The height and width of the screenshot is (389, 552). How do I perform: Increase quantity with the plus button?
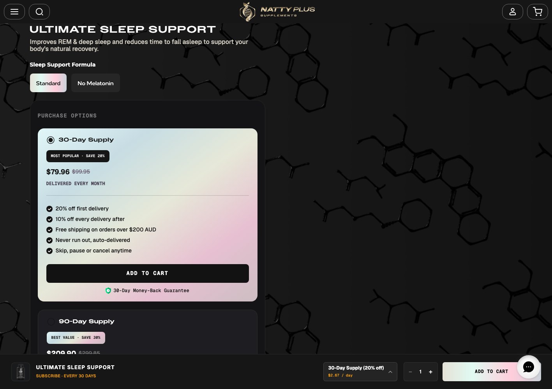pyautogui.click(x=430, y=372)
